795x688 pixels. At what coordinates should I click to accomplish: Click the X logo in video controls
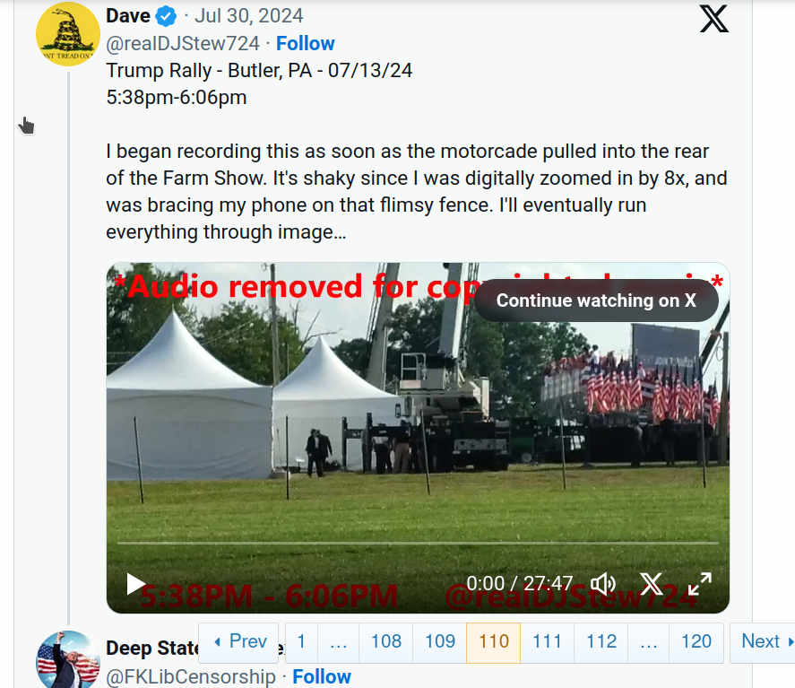pos(652,584)
